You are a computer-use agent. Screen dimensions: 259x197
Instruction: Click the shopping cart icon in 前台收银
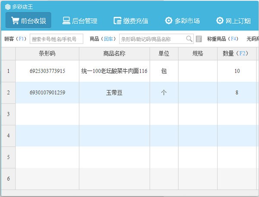tap(15, 20)
